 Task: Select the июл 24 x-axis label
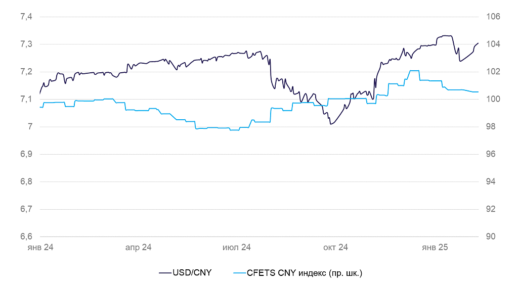point(237,248)
